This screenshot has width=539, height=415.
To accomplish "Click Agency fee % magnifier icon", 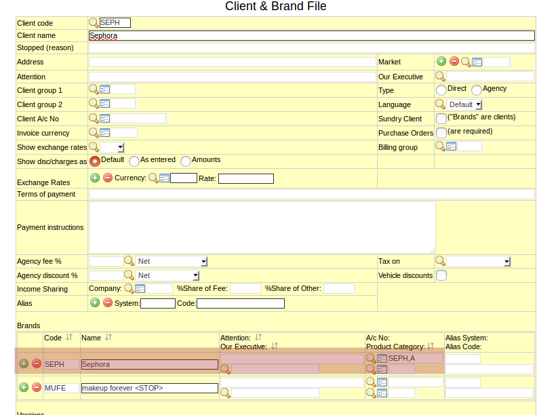I will (x=129, y=261).
